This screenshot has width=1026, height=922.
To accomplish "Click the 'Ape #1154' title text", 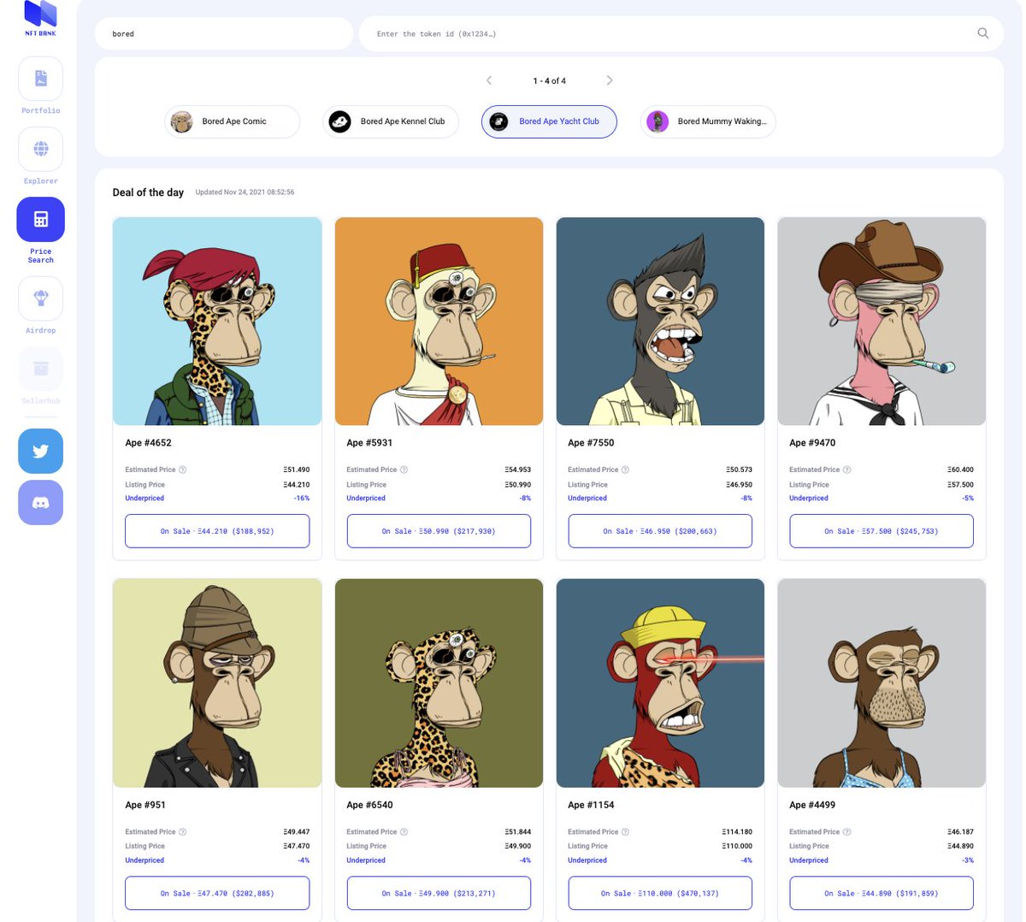I will pyautogui.click(x=591, y=805).
